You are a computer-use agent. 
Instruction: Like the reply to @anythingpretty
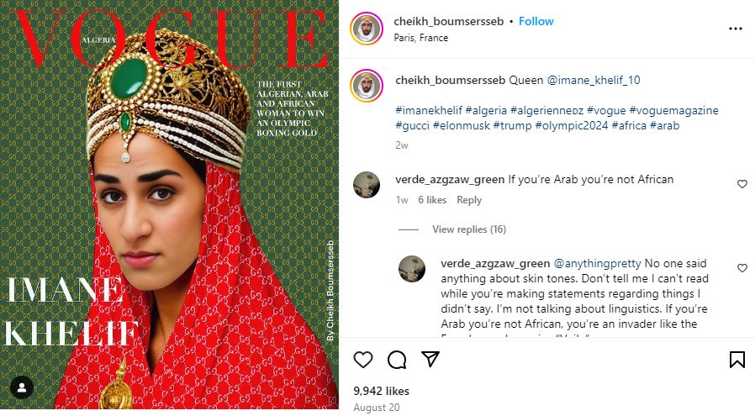742,268
